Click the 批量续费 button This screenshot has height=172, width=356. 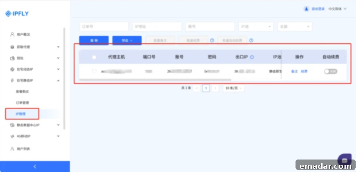(193, 41)
